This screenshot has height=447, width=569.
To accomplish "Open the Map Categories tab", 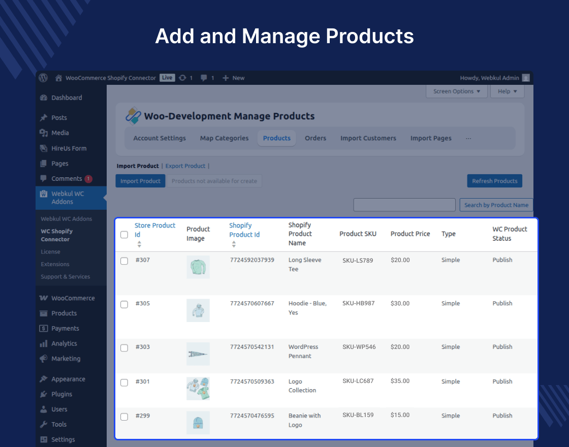I will (224, 138).
